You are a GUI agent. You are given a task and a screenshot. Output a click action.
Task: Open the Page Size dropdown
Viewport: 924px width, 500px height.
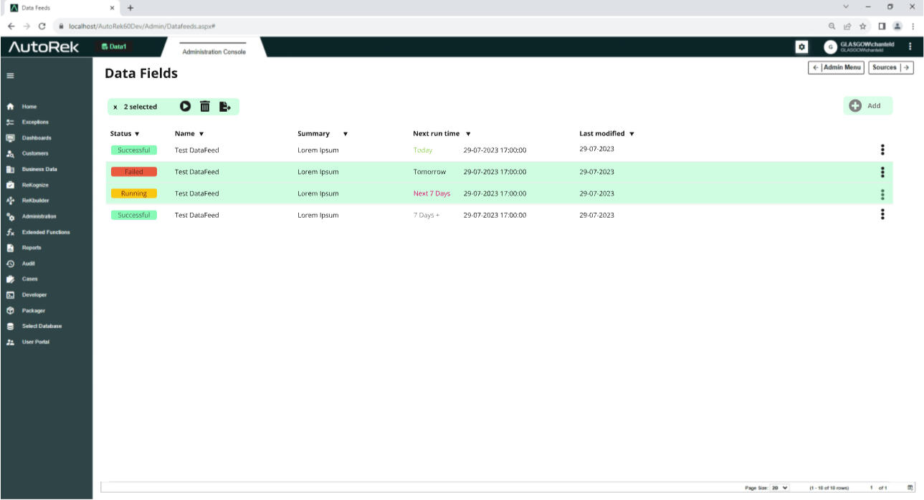(779, 488)
